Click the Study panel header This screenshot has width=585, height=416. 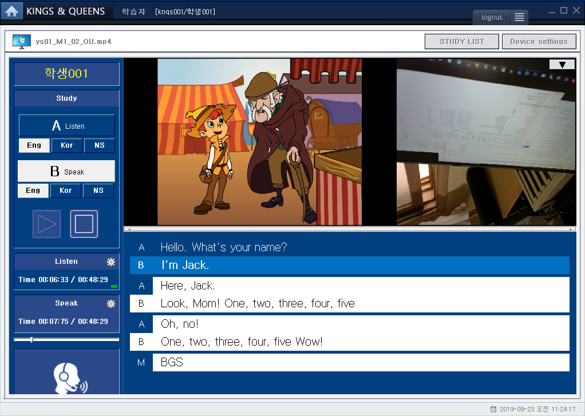[x=66, y=98]
